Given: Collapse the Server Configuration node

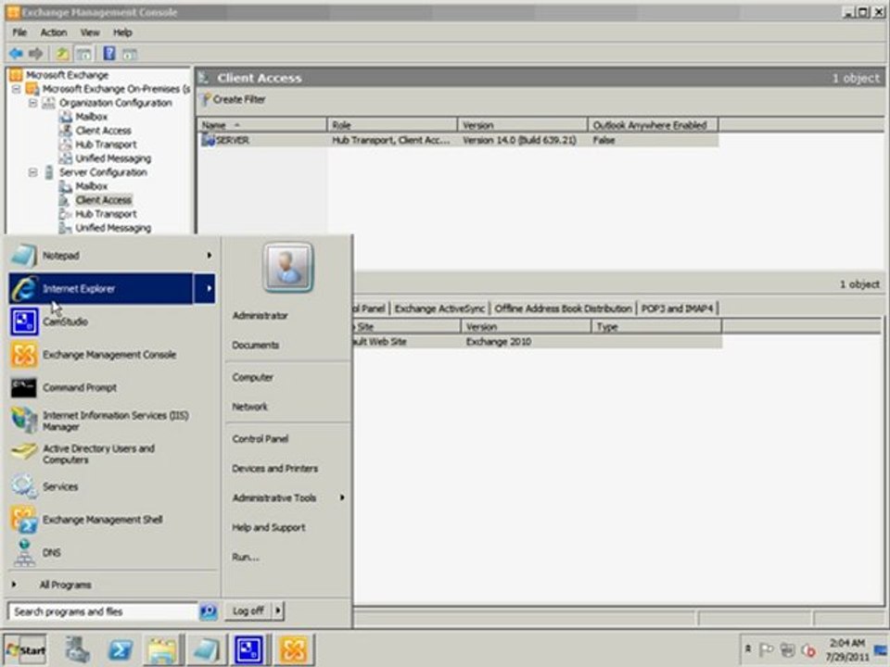Looking at the screenshot, I should (x=33, y=172).
